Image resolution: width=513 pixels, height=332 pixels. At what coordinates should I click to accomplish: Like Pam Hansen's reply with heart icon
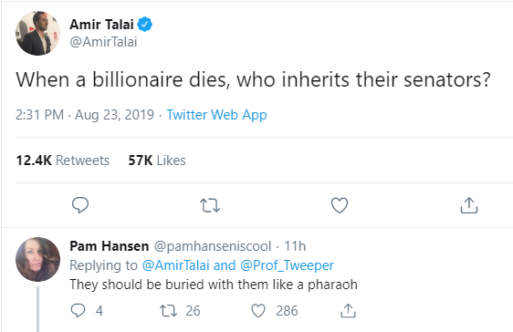[258, 311]
